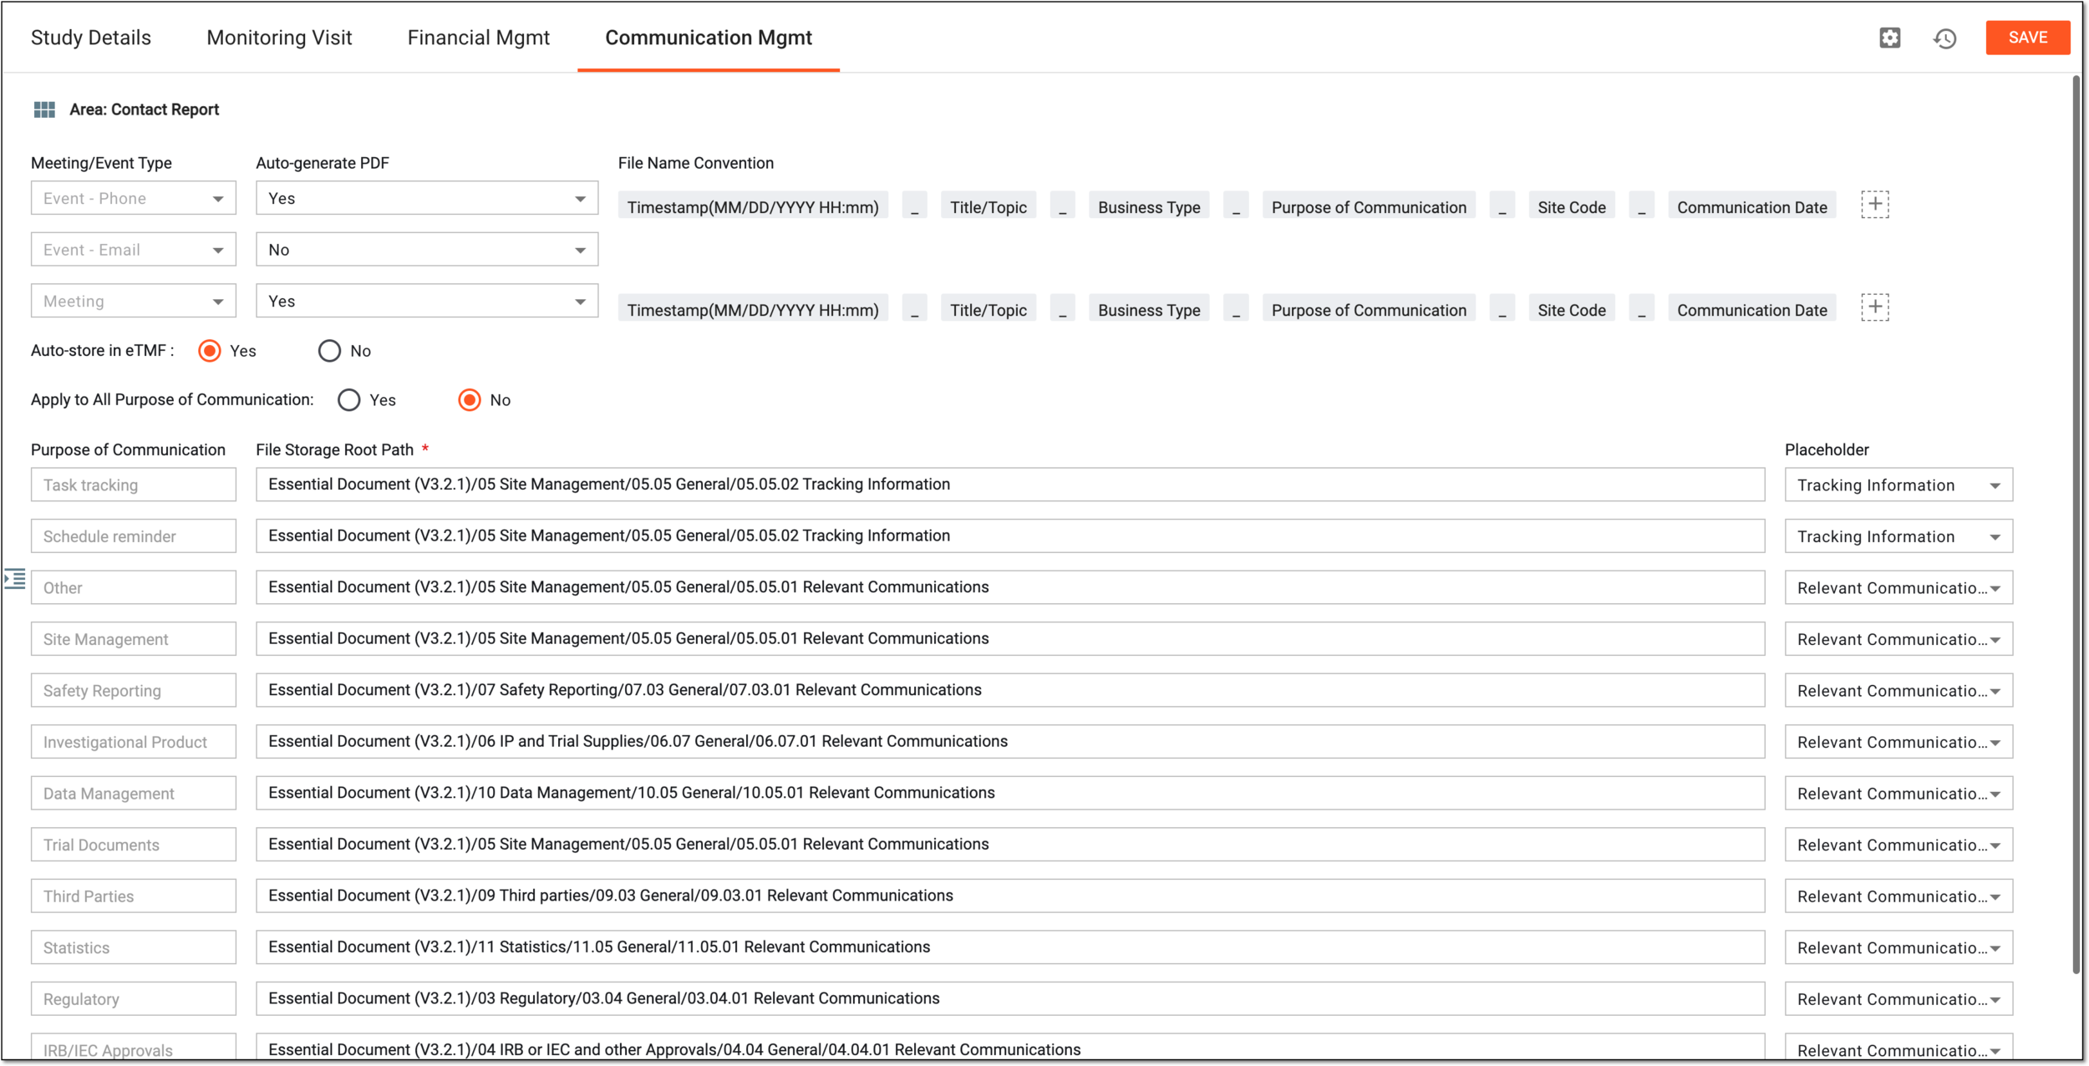The width and height of the screenshot is (2089, 1066).
Task: Open Placeholder dropdown for Statistics
Action: [1898, 947]
